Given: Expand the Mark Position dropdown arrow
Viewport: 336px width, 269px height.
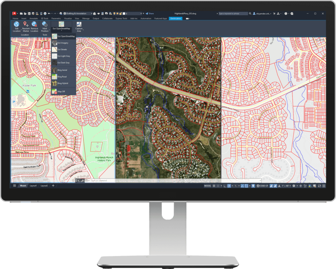Looking at the screenshot, I should click(x=49, y=30).
